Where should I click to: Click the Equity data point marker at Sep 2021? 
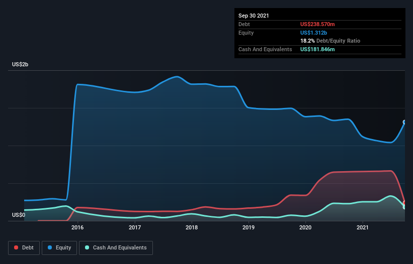point(404,122)
